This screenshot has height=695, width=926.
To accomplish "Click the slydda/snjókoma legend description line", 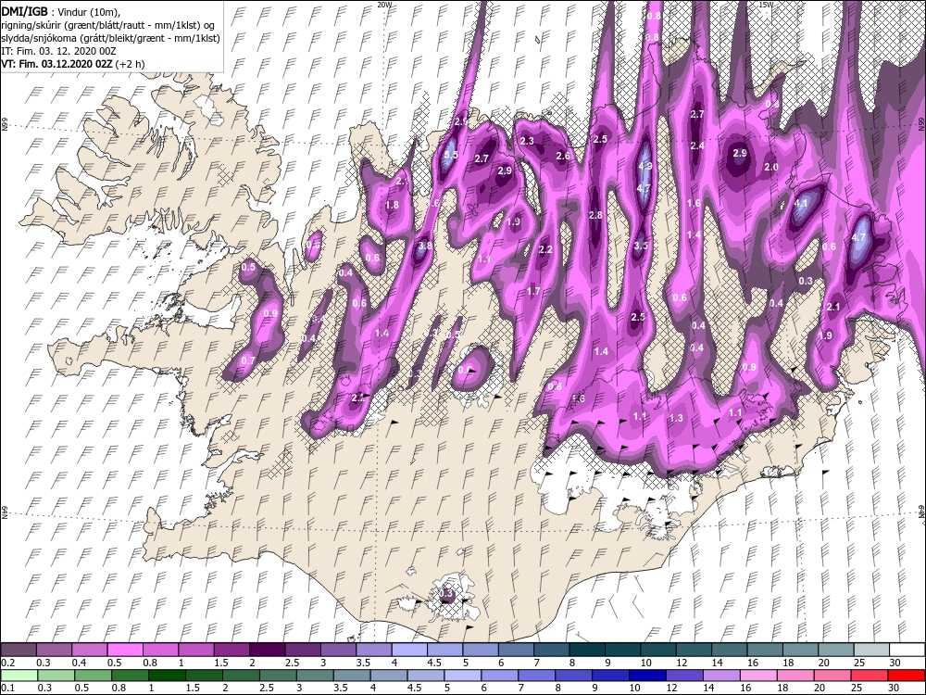I will click(110, 38).
